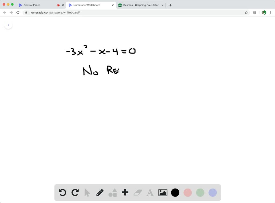Select the Undo tool in the whiteboard toolbar
Viewport: 275px width, 203px height.
pyautogui.click(x=62, y=193)
